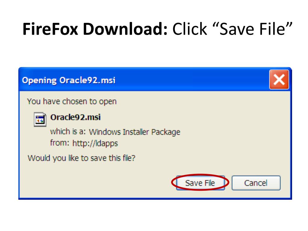The width and height of the screenshot is (308, 231).
Task: Click the http://ldapps source address
Action: point(95,143)
